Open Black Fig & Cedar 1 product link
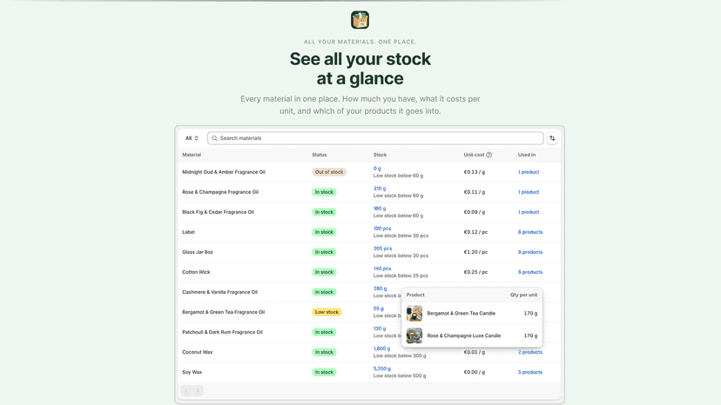The image size is (721, 405). (529, 212)
